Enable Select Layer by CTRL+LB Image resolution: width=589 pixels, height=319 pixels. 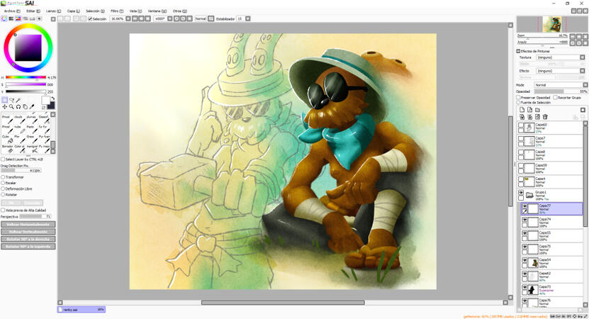[x=3, y=159]
